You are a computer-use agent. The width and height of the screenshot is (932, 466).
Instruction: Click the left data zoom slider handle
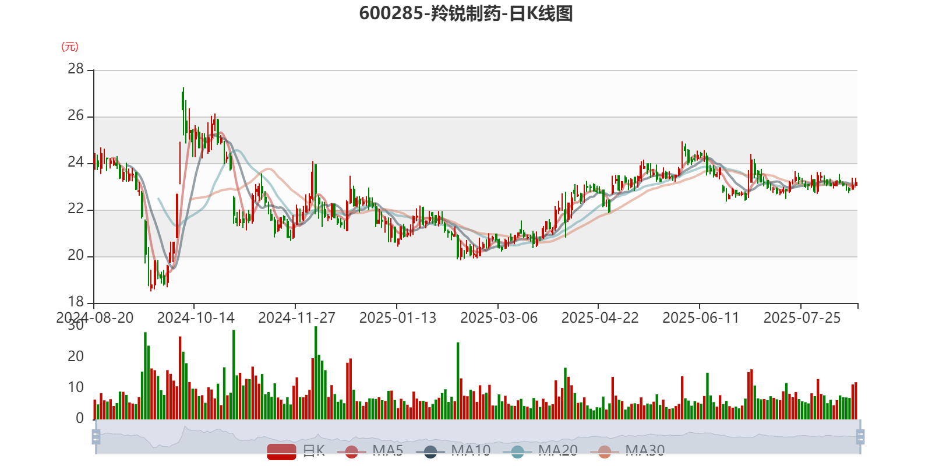[x=96, y=436]
